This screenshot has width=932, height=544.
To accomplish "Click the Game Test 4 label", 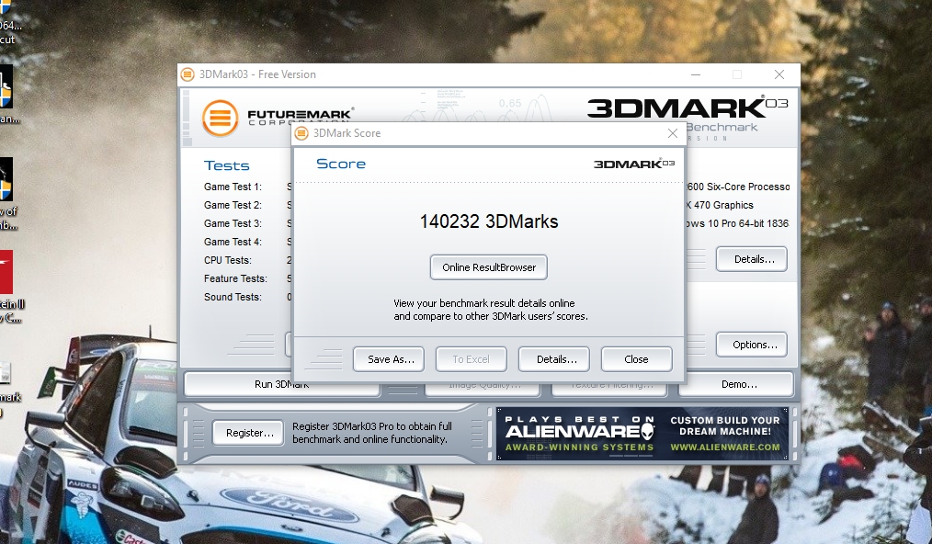I will pyautogui.click(x=233, y=242).
